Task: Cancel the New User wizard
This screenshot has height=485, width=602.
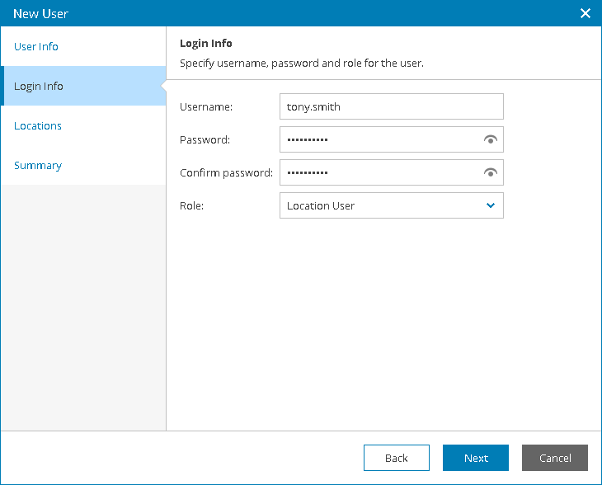Action: pyautogui.click(x=555, y=458)
